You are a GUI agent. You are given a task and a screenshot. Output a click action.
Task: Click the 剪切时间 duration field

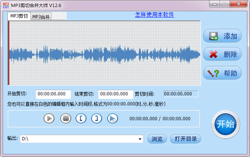[181, 94]
